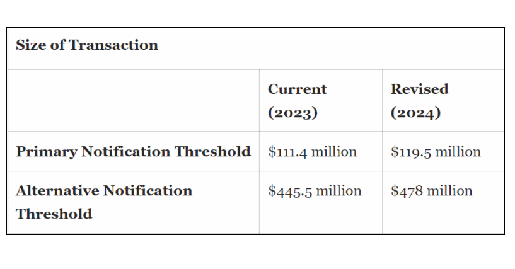
Task: Click the word 'Revised' in header
Action: [419, 89]
